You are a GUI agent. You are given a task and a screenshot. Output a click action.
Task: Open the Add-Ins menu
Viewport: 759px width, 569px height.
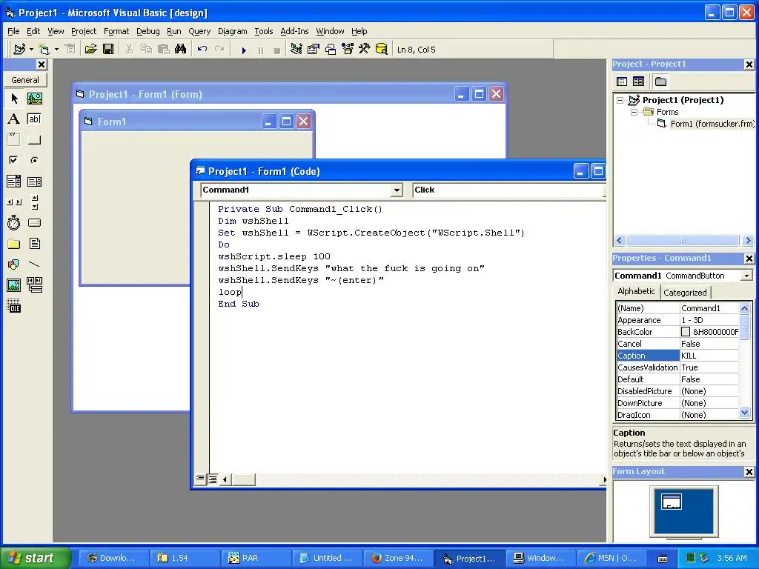294,31
